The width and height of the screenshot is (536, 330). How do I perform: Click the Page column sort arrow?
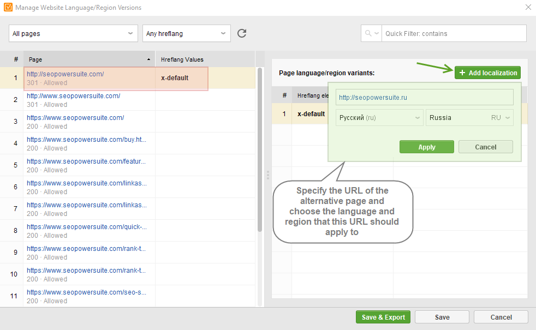coord(148,59)
